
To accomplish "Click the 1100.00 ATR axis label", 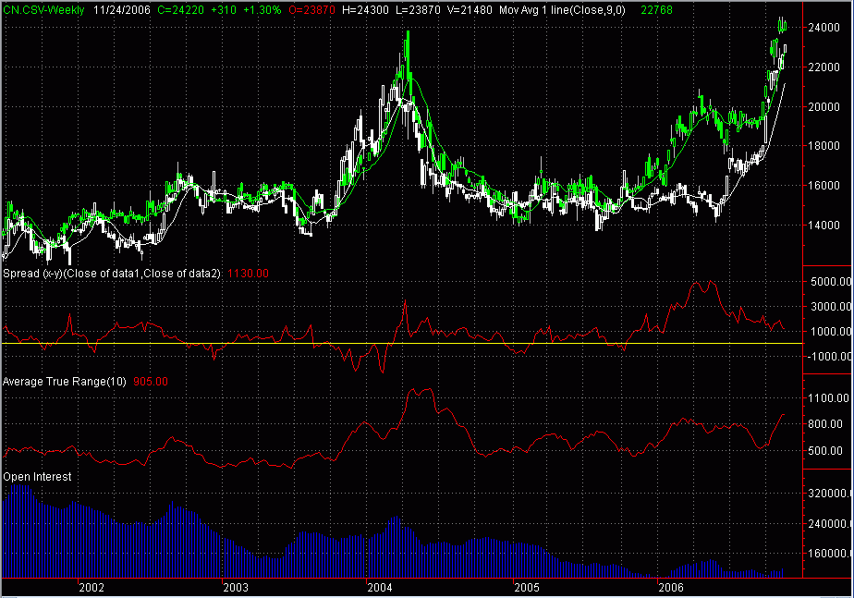I will click(828, 398).
